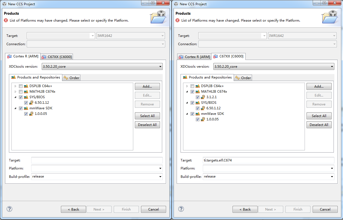The height and width of the screenshot is (220, 343).
Task: Open XDCtools version dropdown in right dialog
Action: point(274,67)
